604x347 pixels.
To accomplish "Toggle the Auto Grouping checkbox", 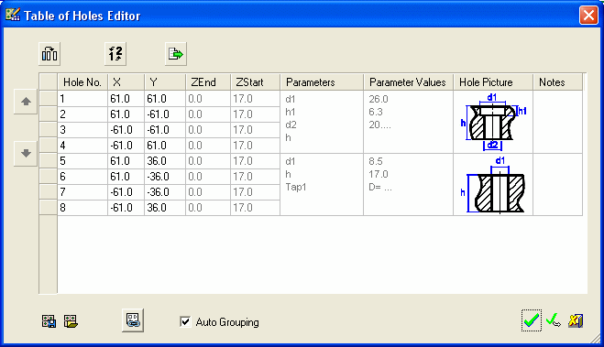I will click(x=185, y=321).
